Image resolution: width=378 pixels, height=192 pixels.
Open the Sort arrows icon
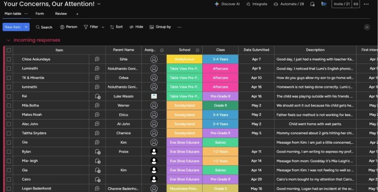[112, 27]
